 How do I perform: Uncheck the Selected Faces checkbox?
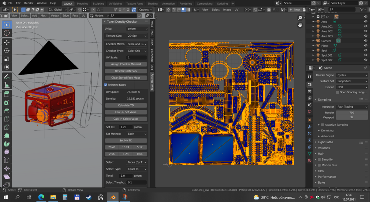pos(106,85)
